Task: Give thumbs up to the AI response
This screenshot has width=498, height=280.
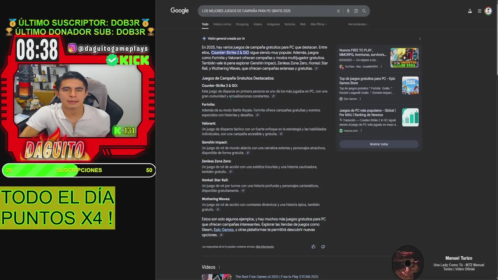Action: coord(314,247)
